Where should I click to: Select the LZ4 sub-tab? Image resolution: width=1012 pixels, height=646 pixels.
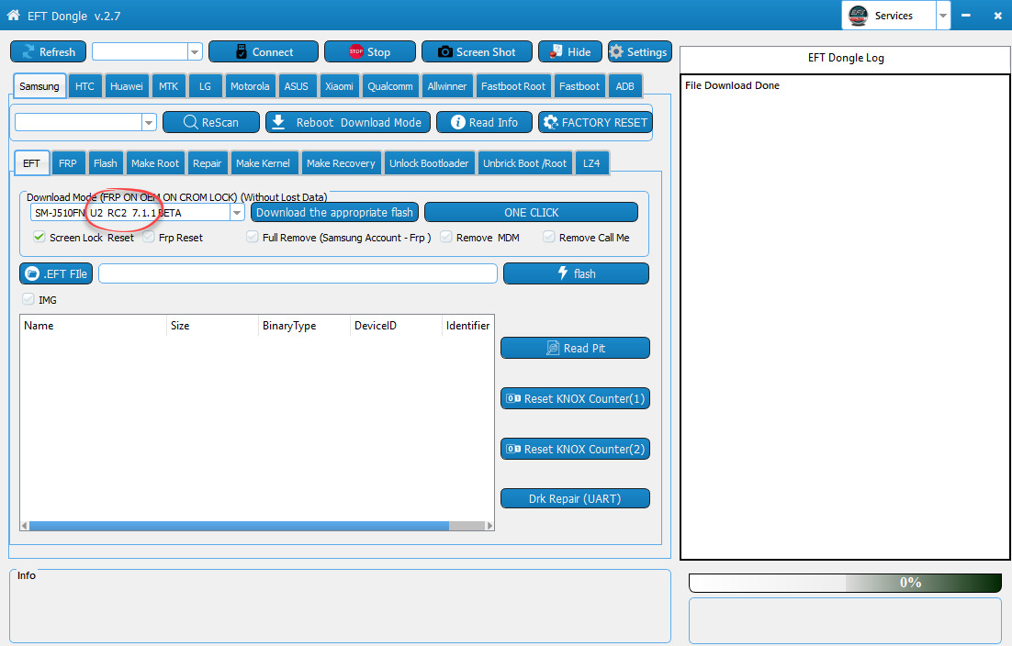coord(591,163)
